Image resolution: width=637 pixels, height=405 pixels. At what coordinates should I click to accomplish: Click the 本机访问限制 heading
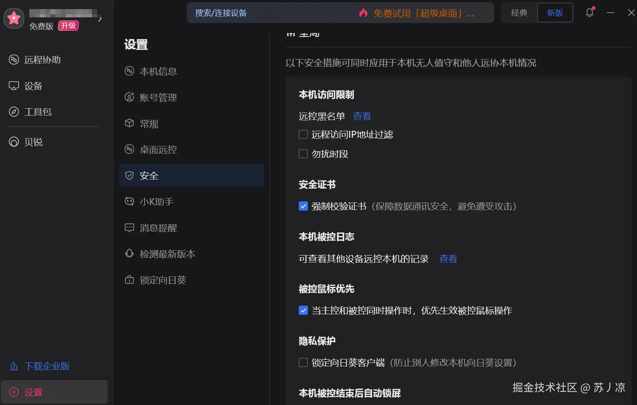click(x=326, y=95)
